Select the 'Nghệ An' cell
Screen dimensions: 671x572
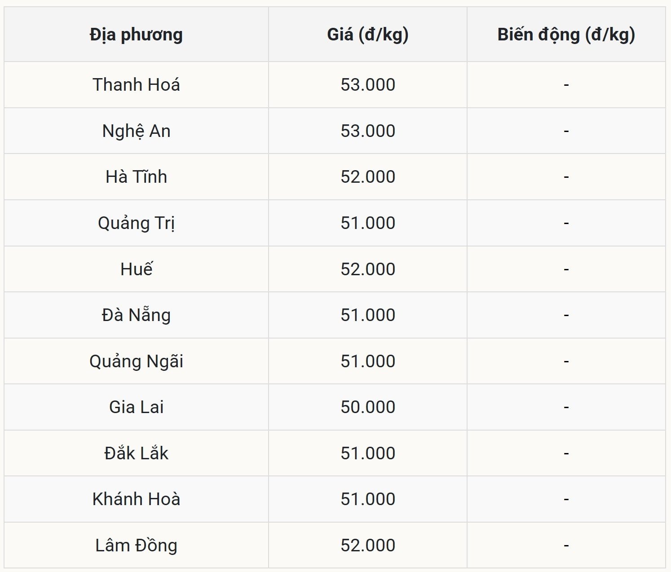[x=136, y=131]
